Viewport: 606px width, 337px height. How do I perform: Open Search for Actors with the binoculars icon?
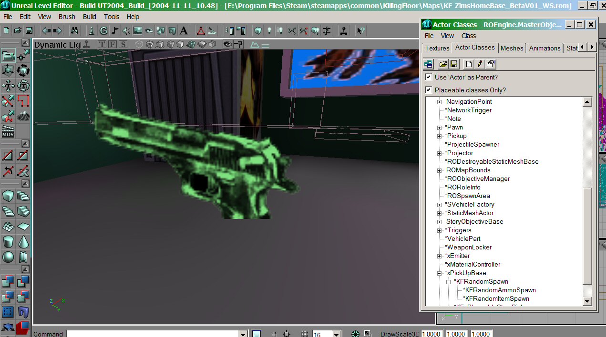(x=75, y=30)
